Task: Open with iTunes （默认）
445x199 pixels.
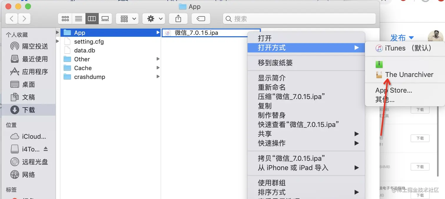Action: (405, 48)
